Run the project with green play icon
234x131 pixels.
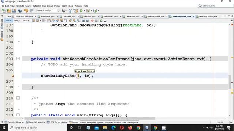point(81,11)
